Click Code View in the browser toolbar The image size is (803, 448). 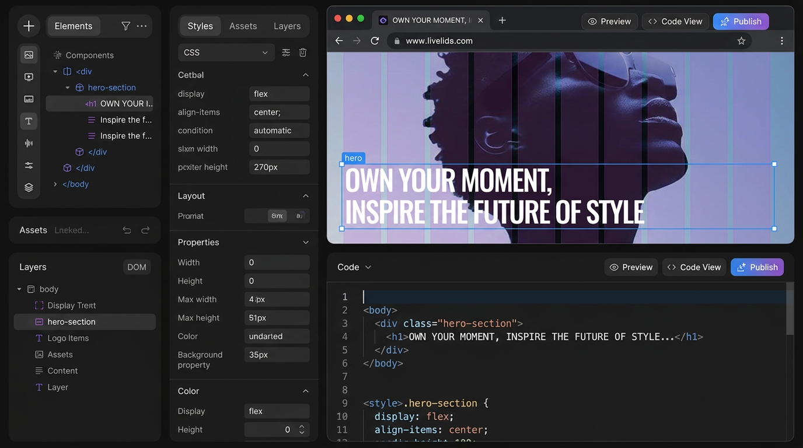pyautogui.click(x=676, y=22)
